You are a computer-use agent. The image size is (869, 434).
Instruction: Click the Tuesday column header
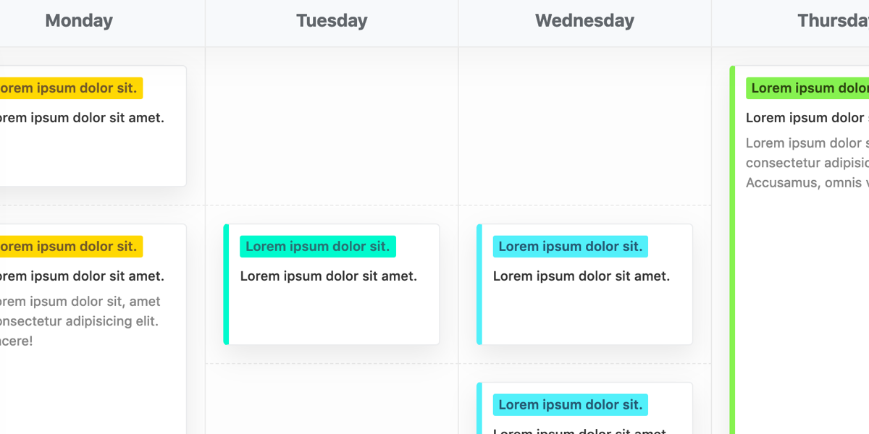pos(332,21)
